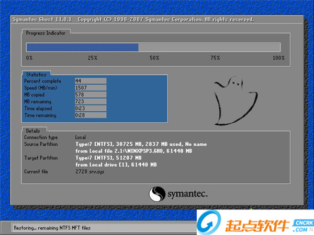Select the Speed value 1507 field
The image size is (314, 235).
tap(91, 88)
